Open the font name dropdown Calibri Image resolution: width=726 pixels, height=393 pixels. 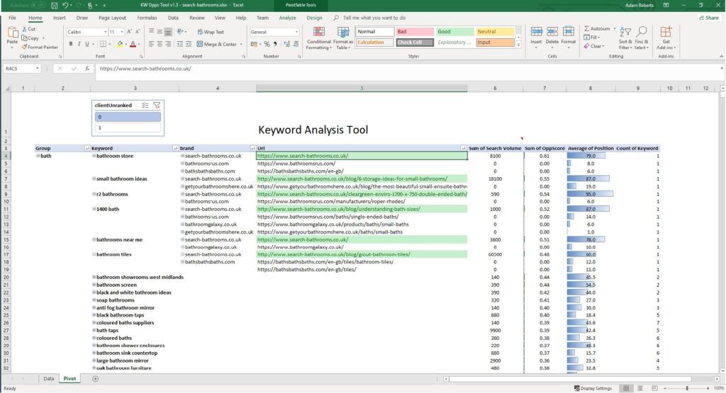105,32
